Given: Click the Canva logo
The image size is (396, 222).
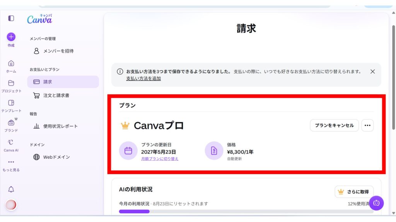Looking at the screenshot, I should 40,19.
